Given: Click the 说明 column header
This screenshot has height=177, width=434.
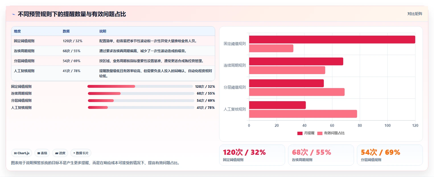Looking at the screenshot, I should coord(103,31).
